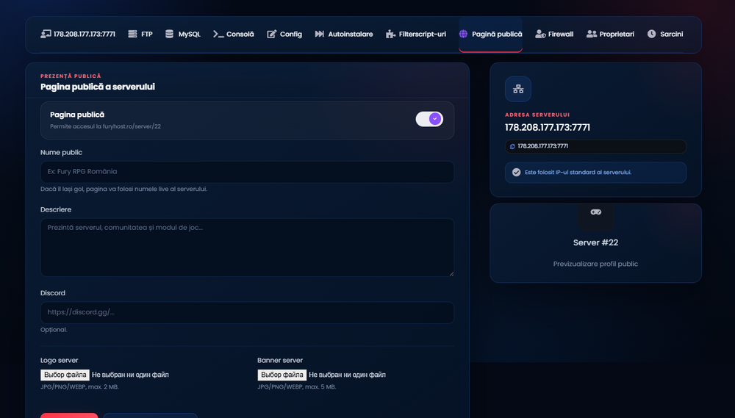The image size is (735, 418).
Task: Click the server address icon beside 178.208.177.173:7771 tab
Action: pyautogui.click(x=46, y=34)
